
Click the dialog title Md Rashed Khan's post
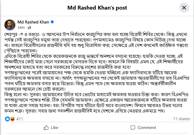(x=97, y=8)
